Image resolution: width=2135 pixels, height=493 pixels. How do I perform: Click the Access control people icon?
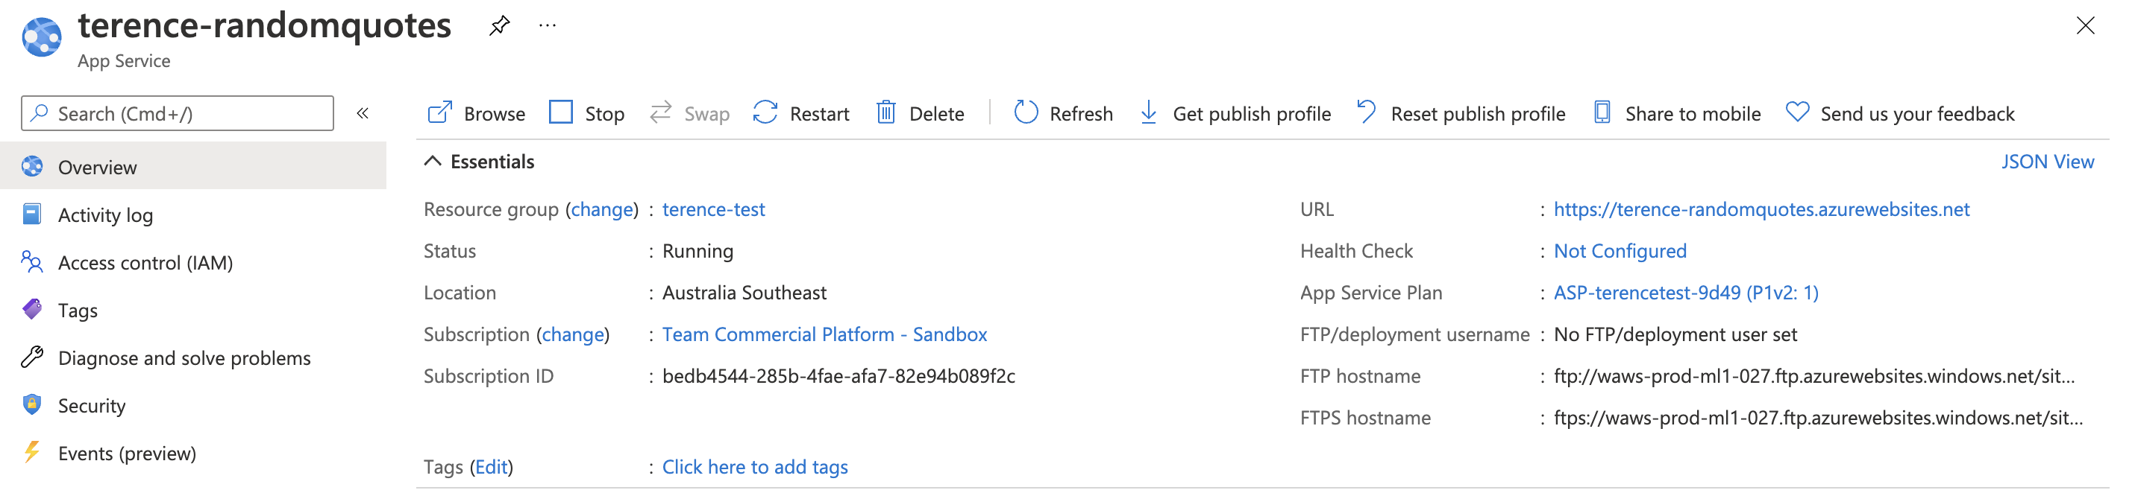point(31,262)
